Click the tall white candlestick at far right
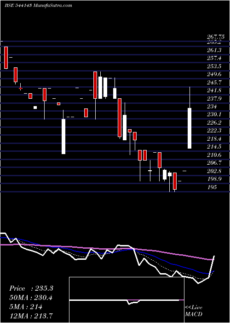The height and width of the screenshot is (323, 230). 190,128
